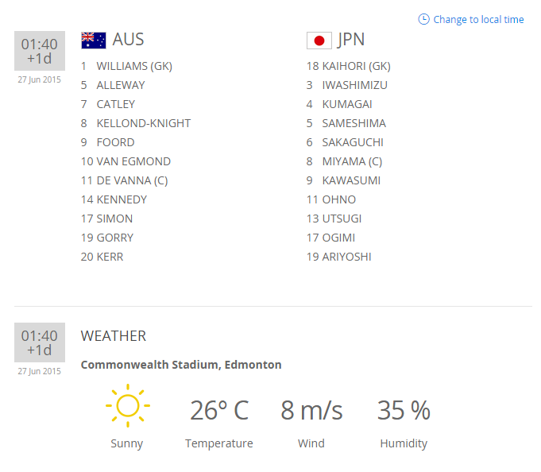Click the sunny weather icon
The height and width of the screenshot is (472, 541).
pyautogui.click(x=127, y=406)
